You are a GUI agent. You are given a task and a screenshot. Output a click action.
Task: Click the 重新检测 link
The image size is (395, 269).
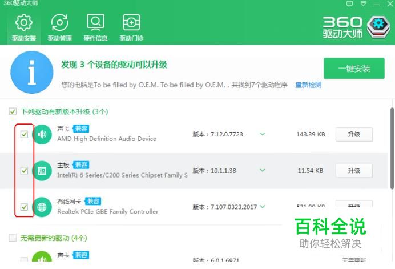[x=308, y=85]
